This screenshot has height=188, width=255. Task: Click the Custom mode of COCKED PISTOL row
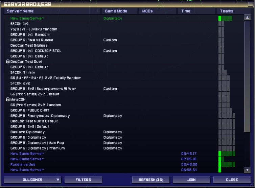tap(110, 51)
